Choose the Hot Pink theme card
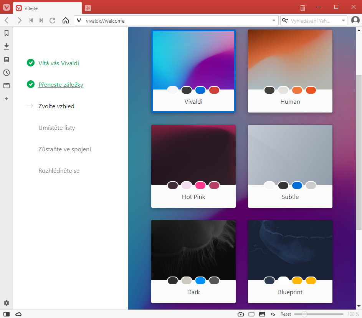 [x=193, y=166]
